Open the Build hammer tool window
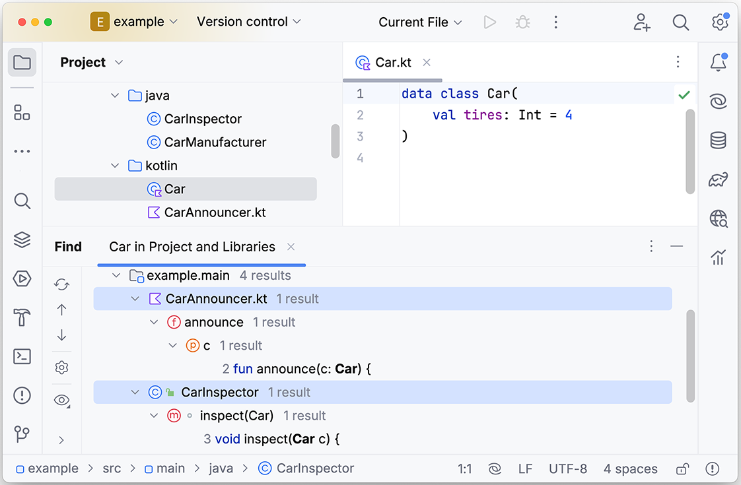The image size is (741, 485). (x=22, y=317)
